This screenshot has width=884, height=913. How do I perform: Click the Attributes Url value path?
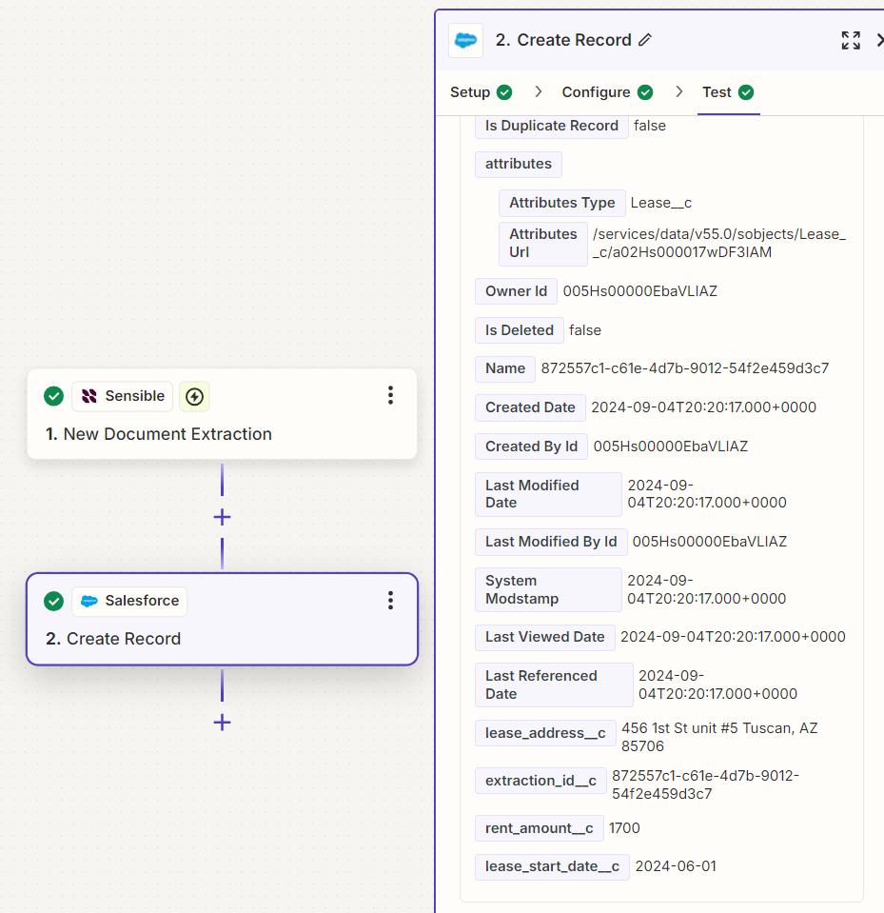point(719,243)
